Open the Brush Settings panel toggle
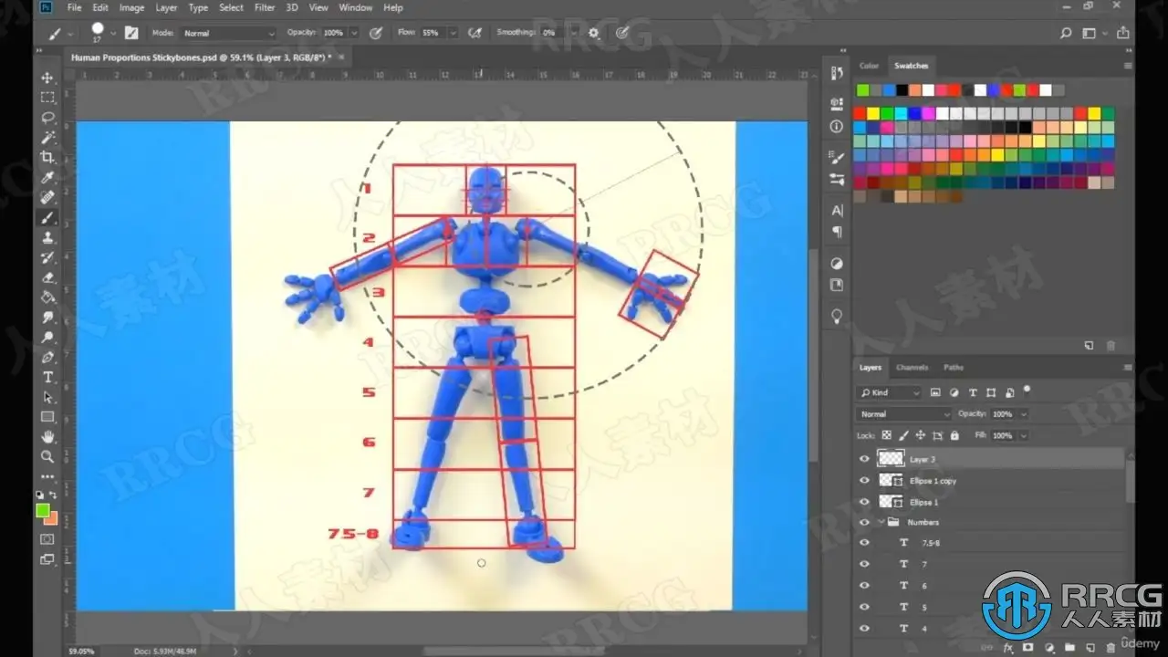 (131, 33)
